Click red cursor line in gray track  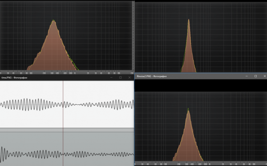point(63,149)
